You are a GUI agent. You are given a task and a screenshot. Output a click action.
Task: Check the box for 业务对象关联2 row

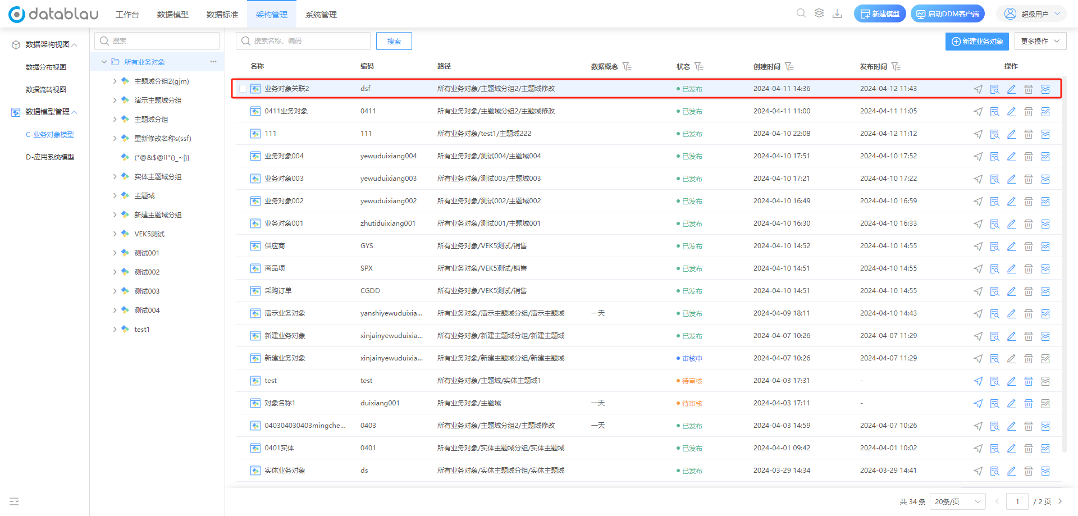[243, 89]
